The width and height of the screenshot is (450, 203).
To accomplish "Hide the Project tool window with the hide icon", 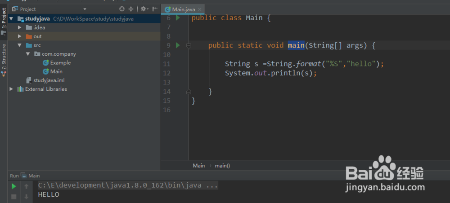I will 155,9.
